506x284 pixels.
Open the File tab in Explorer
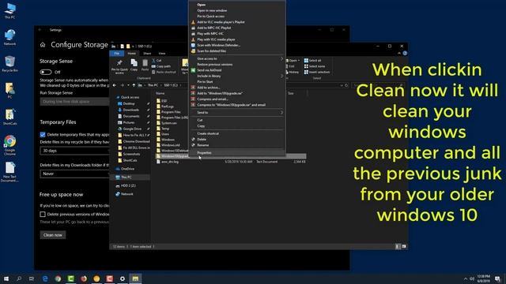(x=117, y=54)
